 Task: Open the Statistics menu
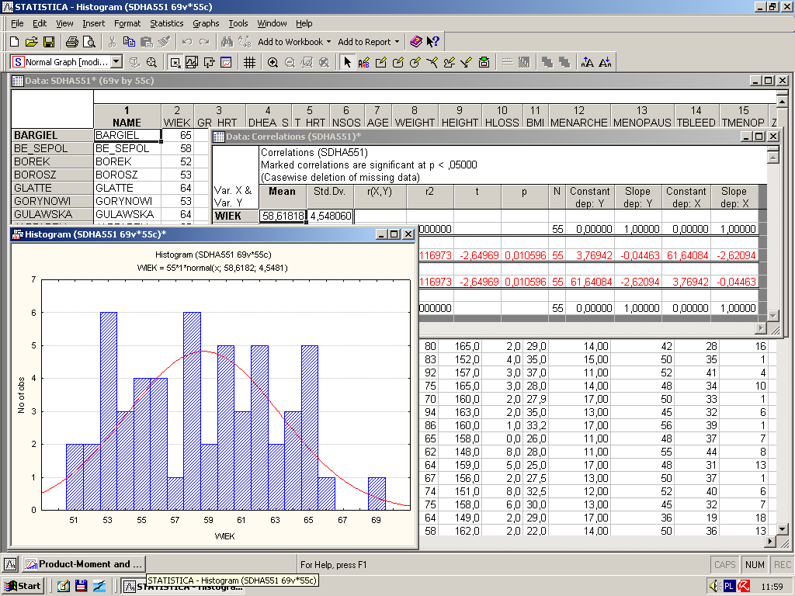[x=167, y=23]
